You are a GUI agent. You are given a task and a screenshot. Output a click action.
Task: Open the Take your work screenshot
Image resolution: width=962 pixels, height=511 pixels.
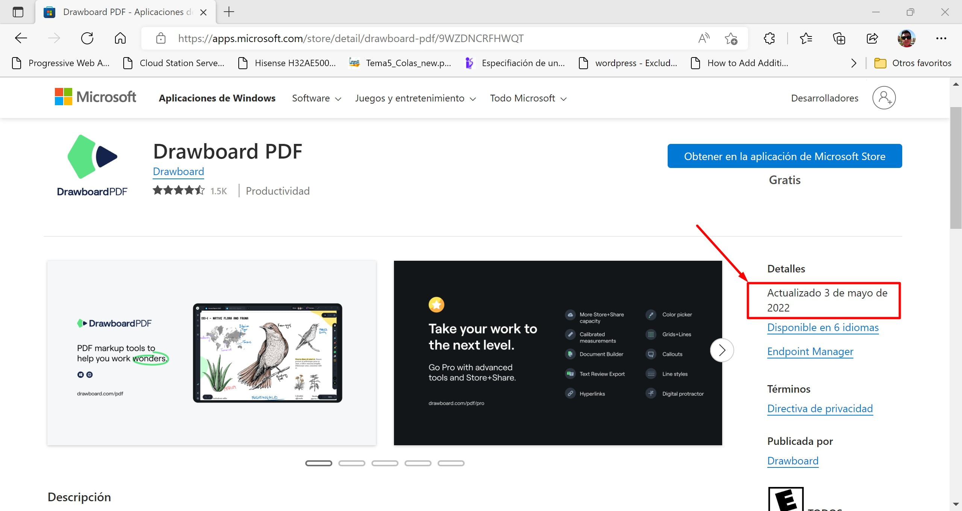(558, 353)
